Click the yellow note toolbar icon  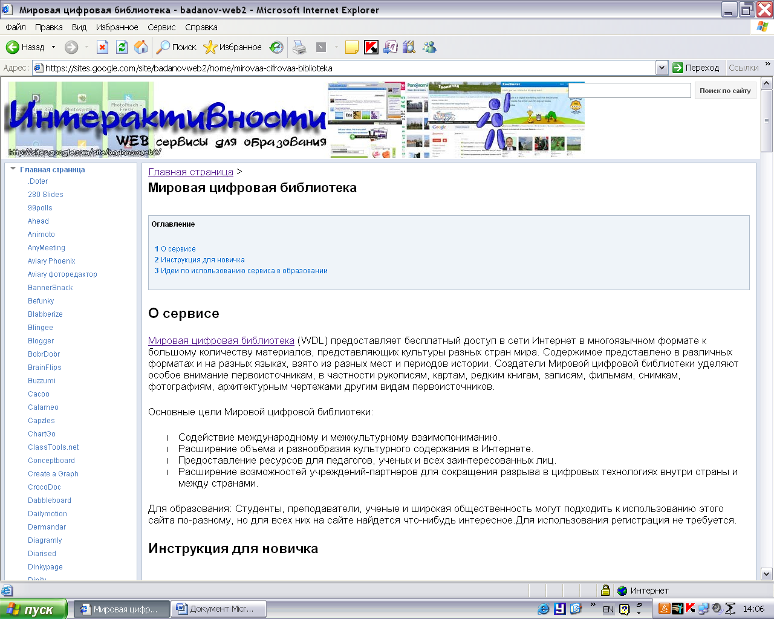click(352, 47)
